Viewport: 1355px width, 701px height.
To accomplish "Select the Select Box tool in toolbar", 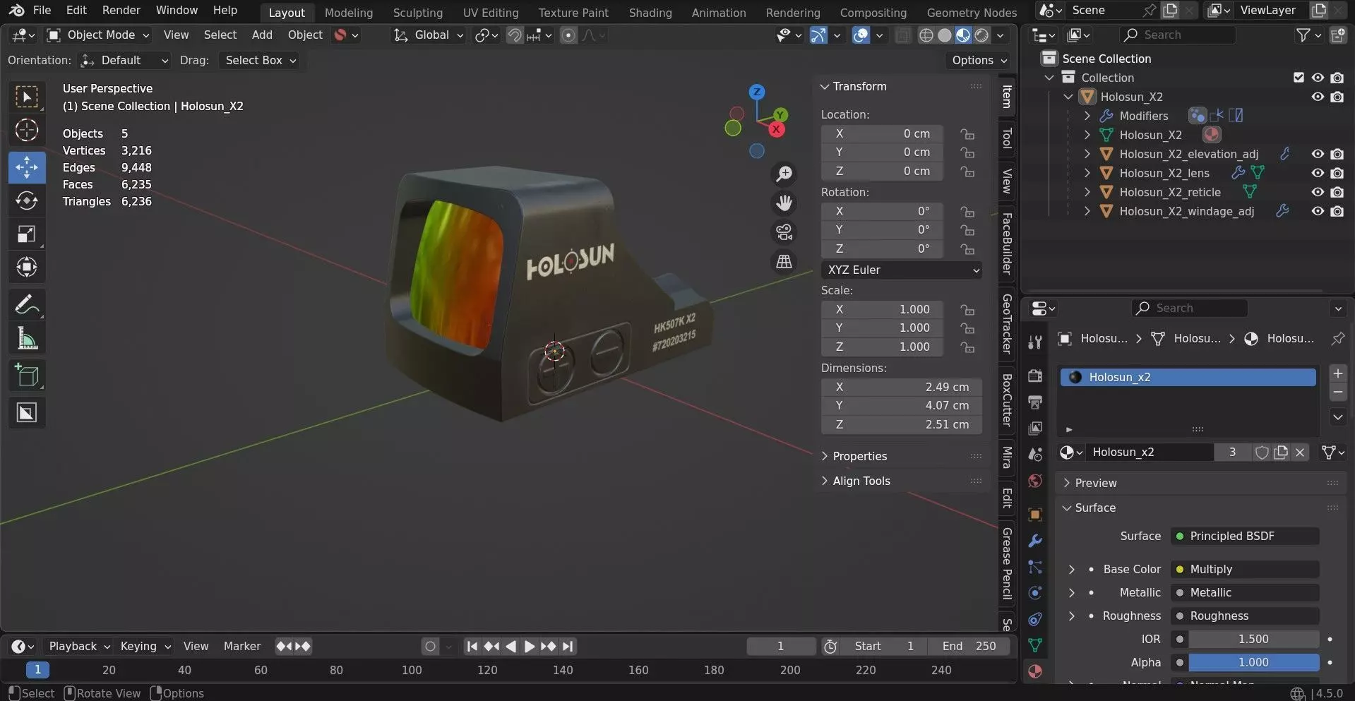I will (27, 97).
